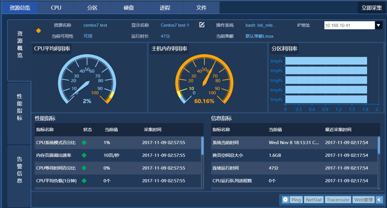Click the 默认策略Linux policy link
This screenshot has width=387, height=208.
point(259,36)
